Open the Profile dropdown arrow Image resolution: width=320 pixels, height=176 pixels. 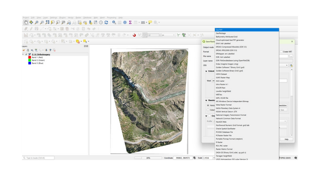click(285, 121)
